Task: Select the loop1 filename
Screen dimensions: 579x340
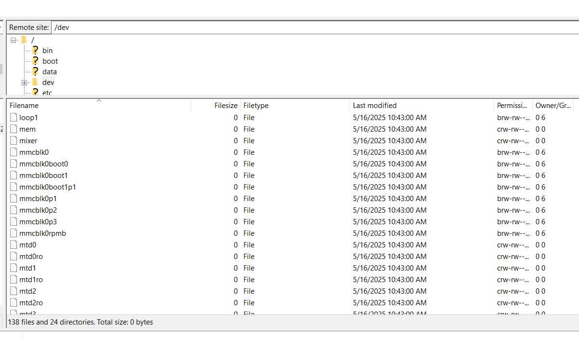Action: [28, 117]
